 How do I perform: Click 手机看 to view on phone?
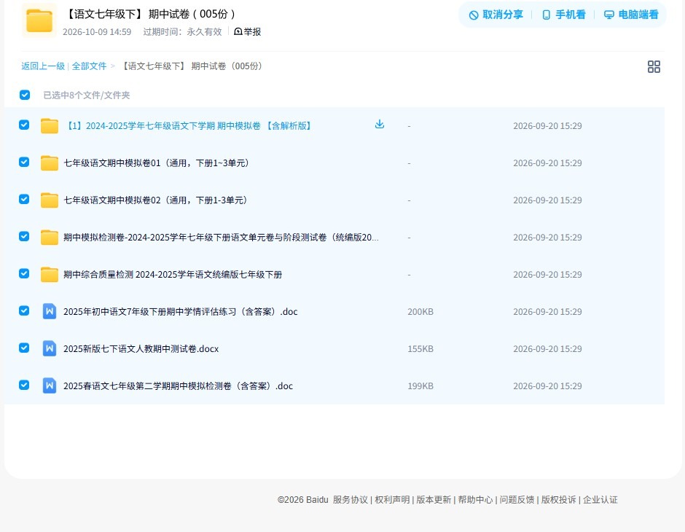pyautogui.click(x=563, y=15)
